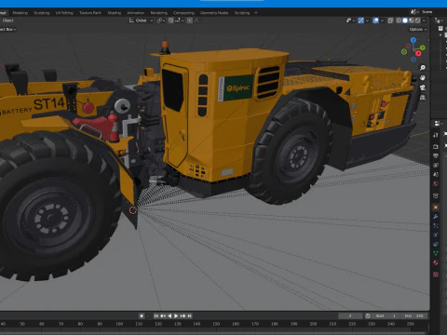
Task: Click the hand pan view icon
Action: 423,77
